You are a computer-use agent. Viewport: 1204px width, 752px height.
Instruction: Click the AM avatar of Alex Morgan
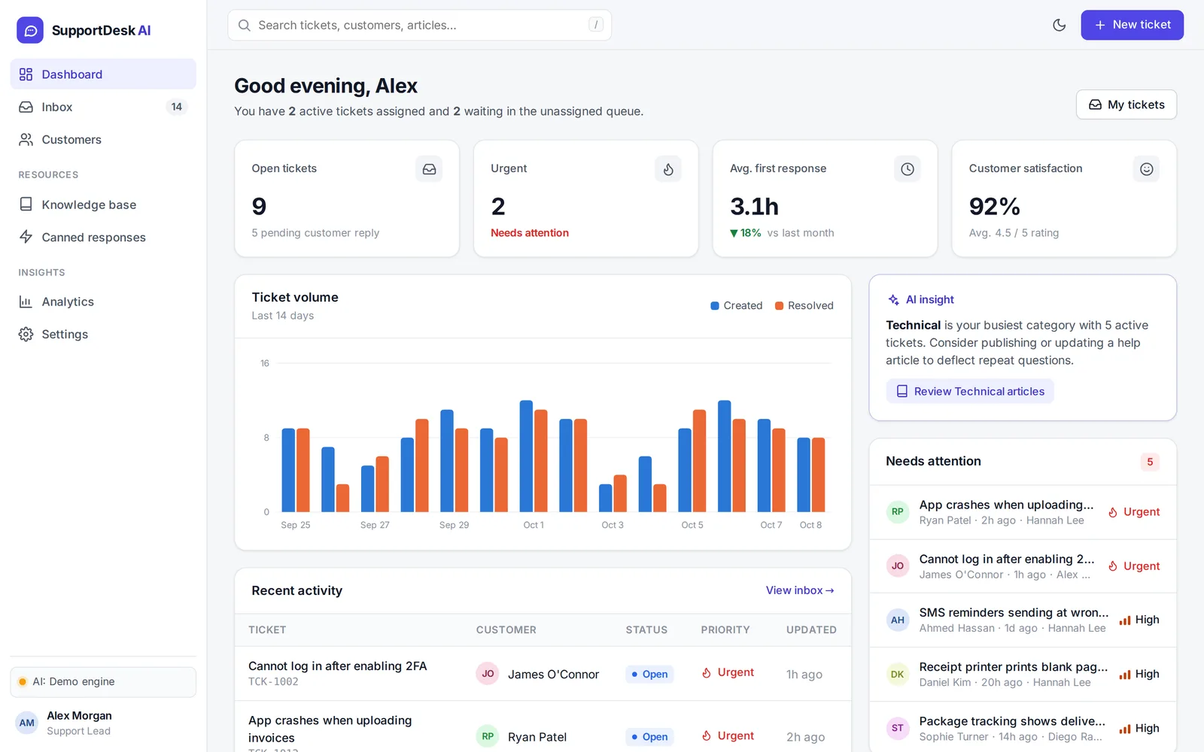click(27, 723)
